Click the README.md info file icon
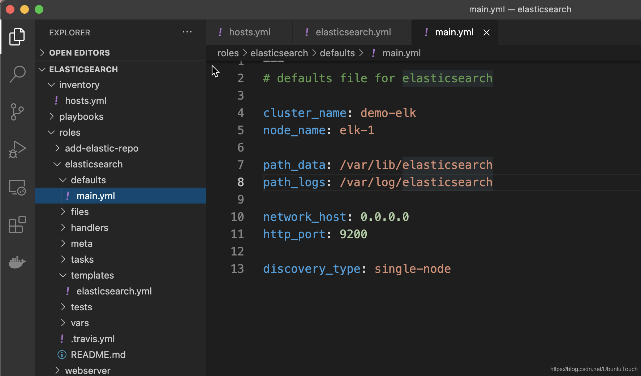 tap(62, 355)
